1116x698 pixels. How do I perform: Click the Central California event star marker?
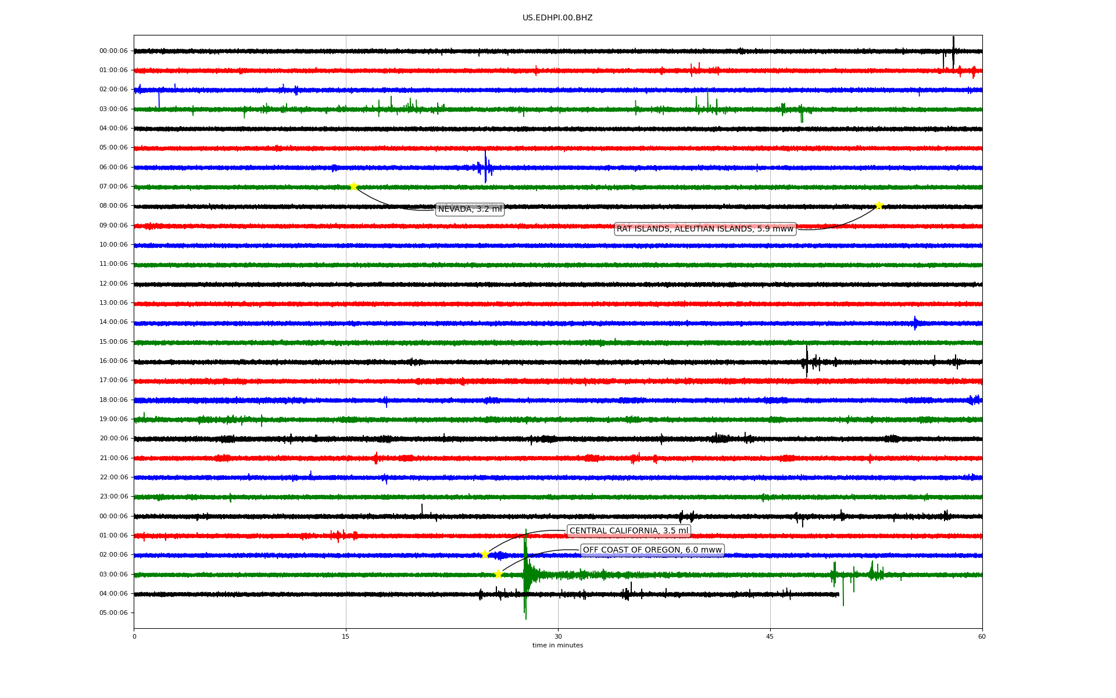485,554
